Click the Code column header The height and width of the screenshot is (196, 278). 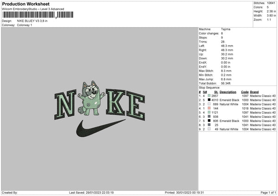point(245,92)
